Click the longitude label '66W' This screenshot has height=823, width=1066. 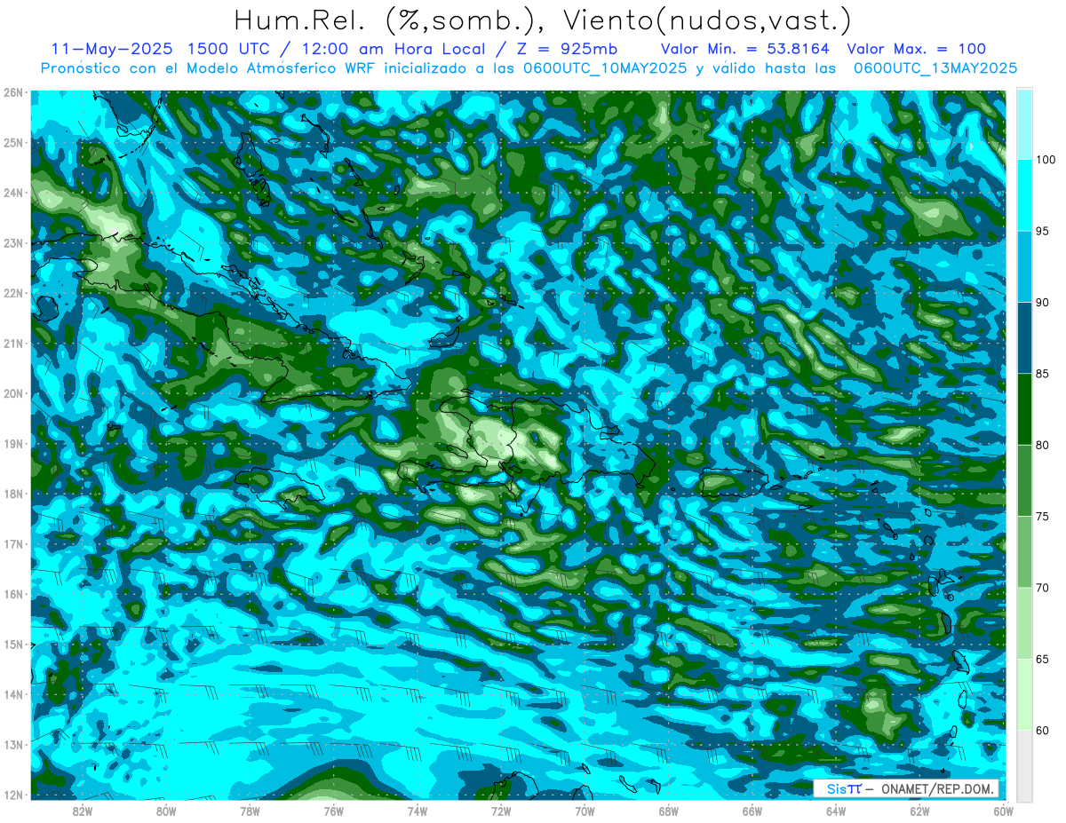[x=752, y=811]
